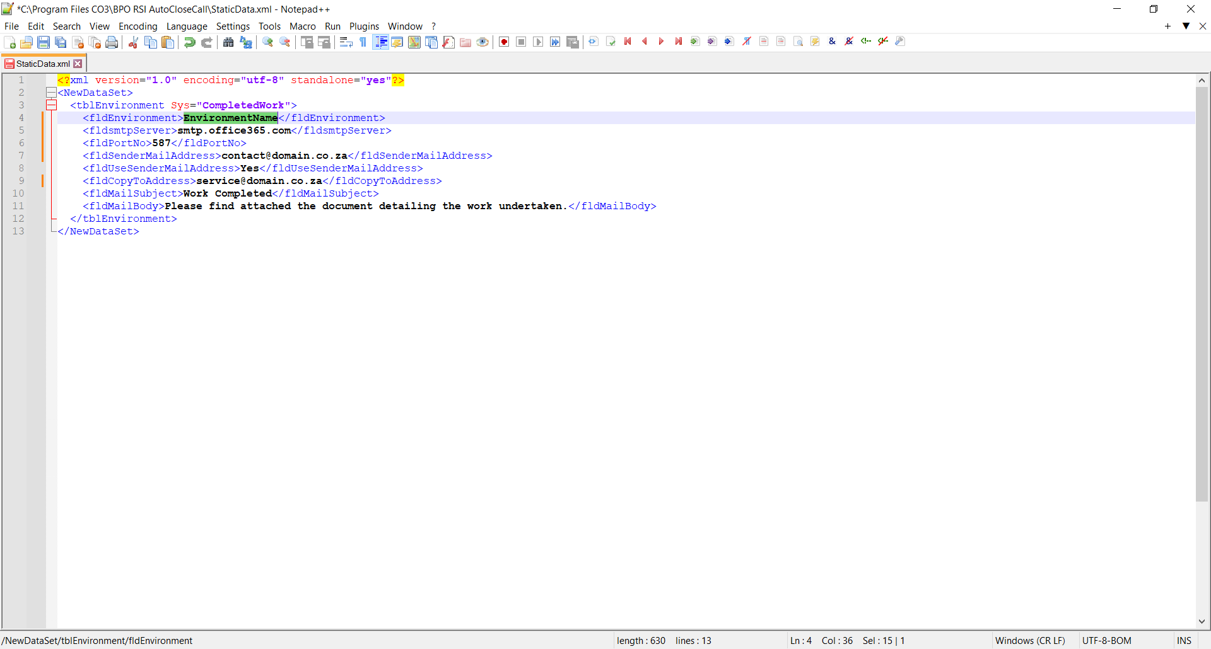Click the plus button at the menu bar's right end

click(x=1168, y=26)
